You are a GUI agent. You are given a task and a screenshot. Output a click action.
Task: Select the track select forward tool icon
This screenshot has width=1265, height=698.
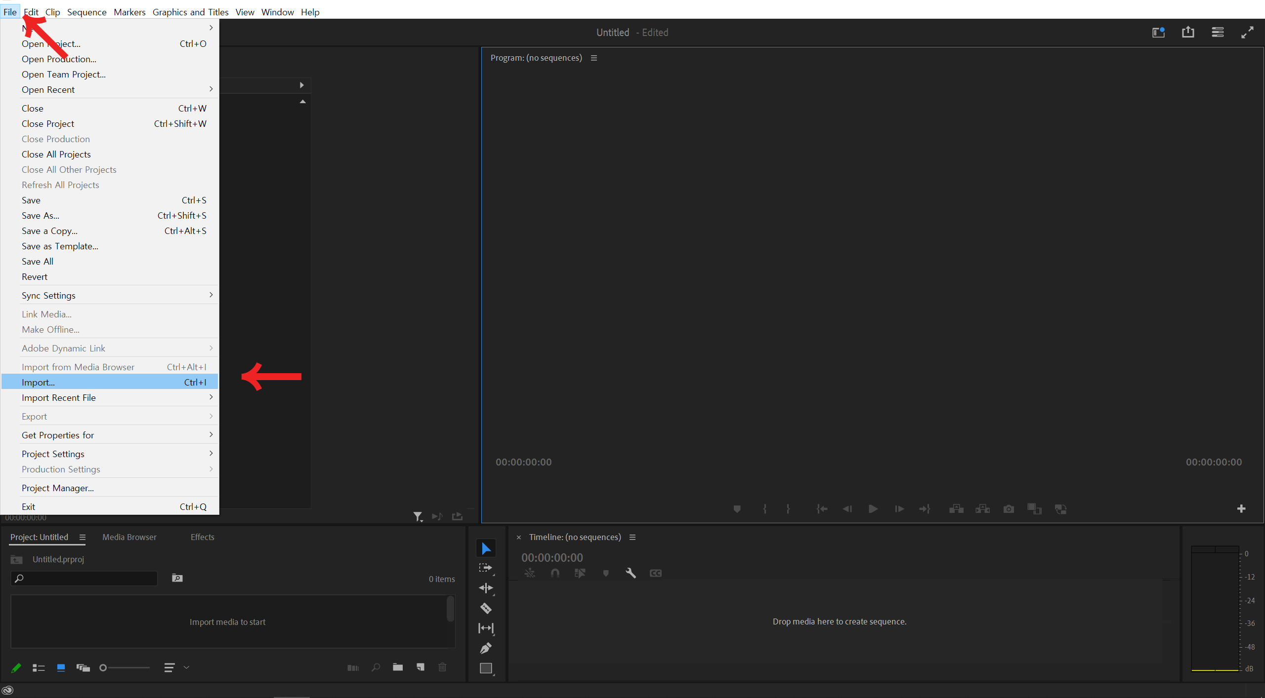point(485,567)
